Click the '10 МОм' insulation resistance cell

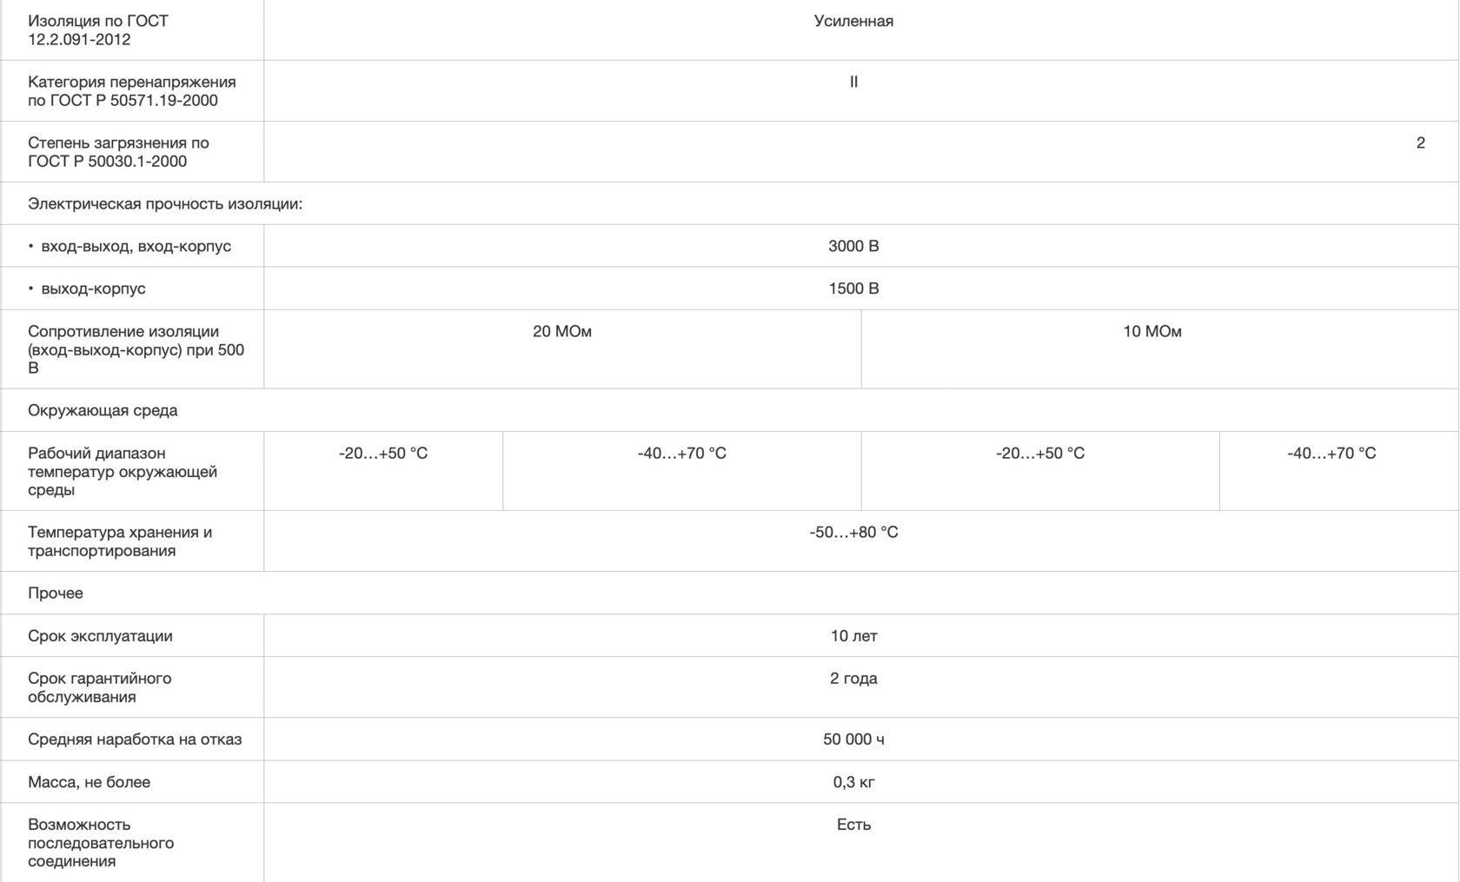[x=1151, y=331]
